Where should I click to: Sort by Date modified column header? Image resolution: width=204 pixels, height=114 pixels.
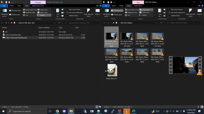click(x=48, y=28)
